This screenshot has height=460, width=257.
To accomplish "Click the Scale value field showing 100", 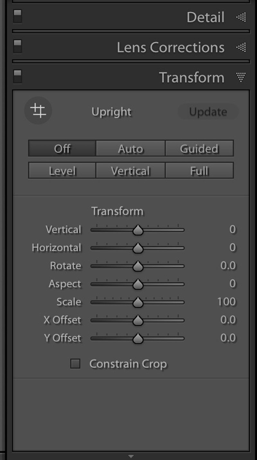I will (226, 302).
